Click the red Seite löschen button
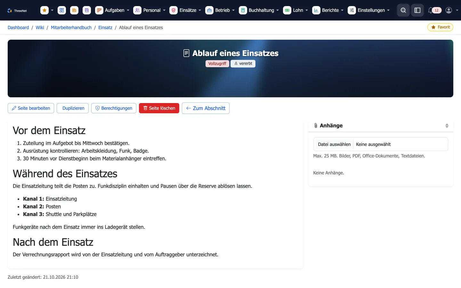The width and height of the screenshot is (461, 288). [159, 108]
